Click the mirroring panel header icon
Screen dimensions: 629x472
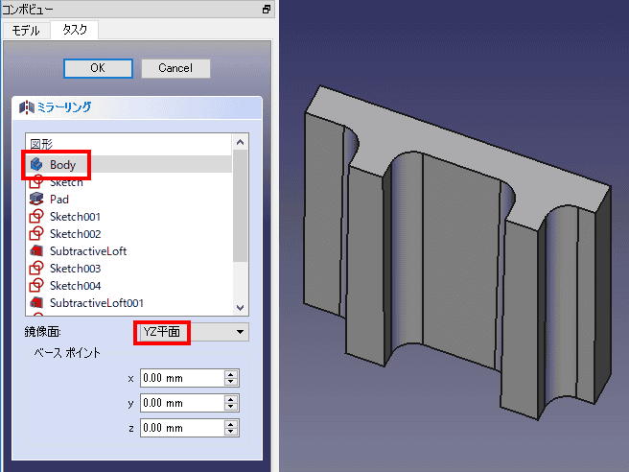(x=27, y=107)
